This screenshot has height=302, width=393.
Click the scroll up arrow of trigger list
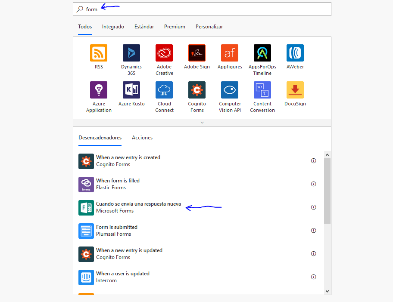[x=327, y=155]
